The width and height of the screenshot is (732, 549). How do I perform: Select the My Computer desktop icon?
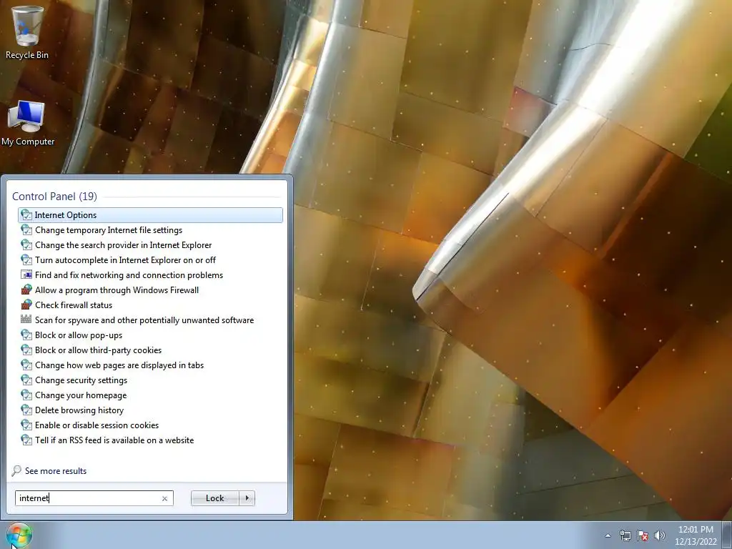[x=28, y=123]
